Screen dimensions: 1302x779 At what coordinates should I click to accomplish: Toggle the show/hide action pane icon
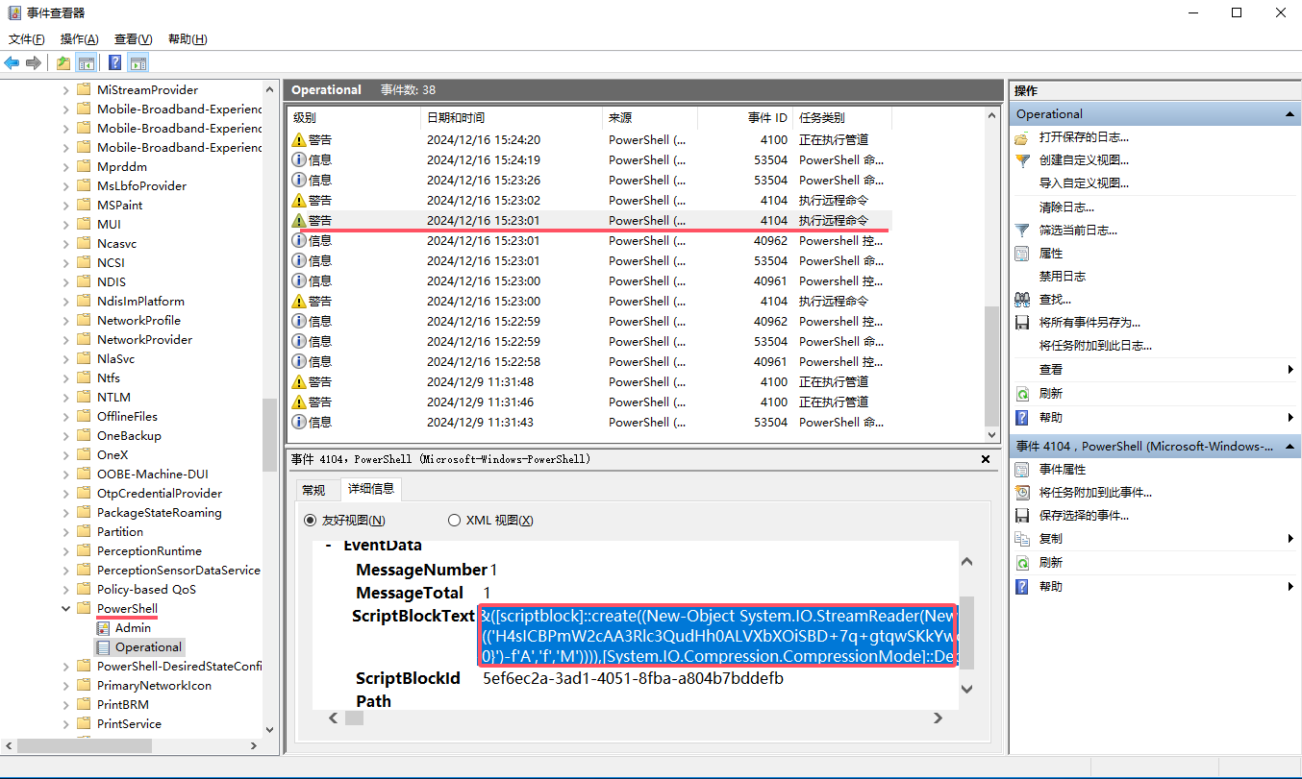tap(138, 63)
